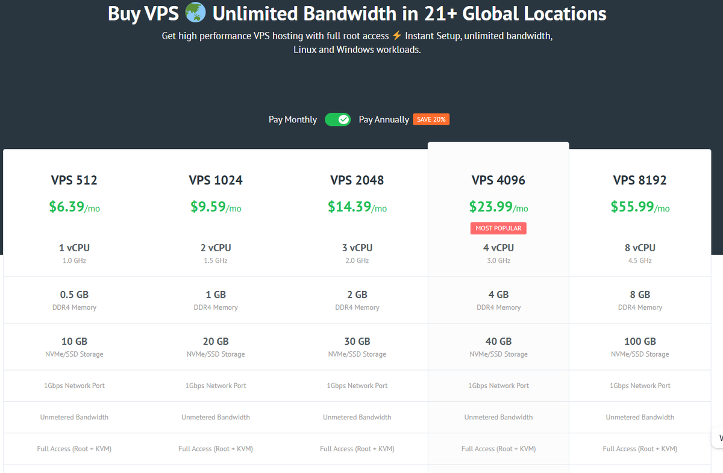Click Unmetered Bandwidth in VPS 4096 column
Viewport: 723px width, 473px height.
[499, 417]
